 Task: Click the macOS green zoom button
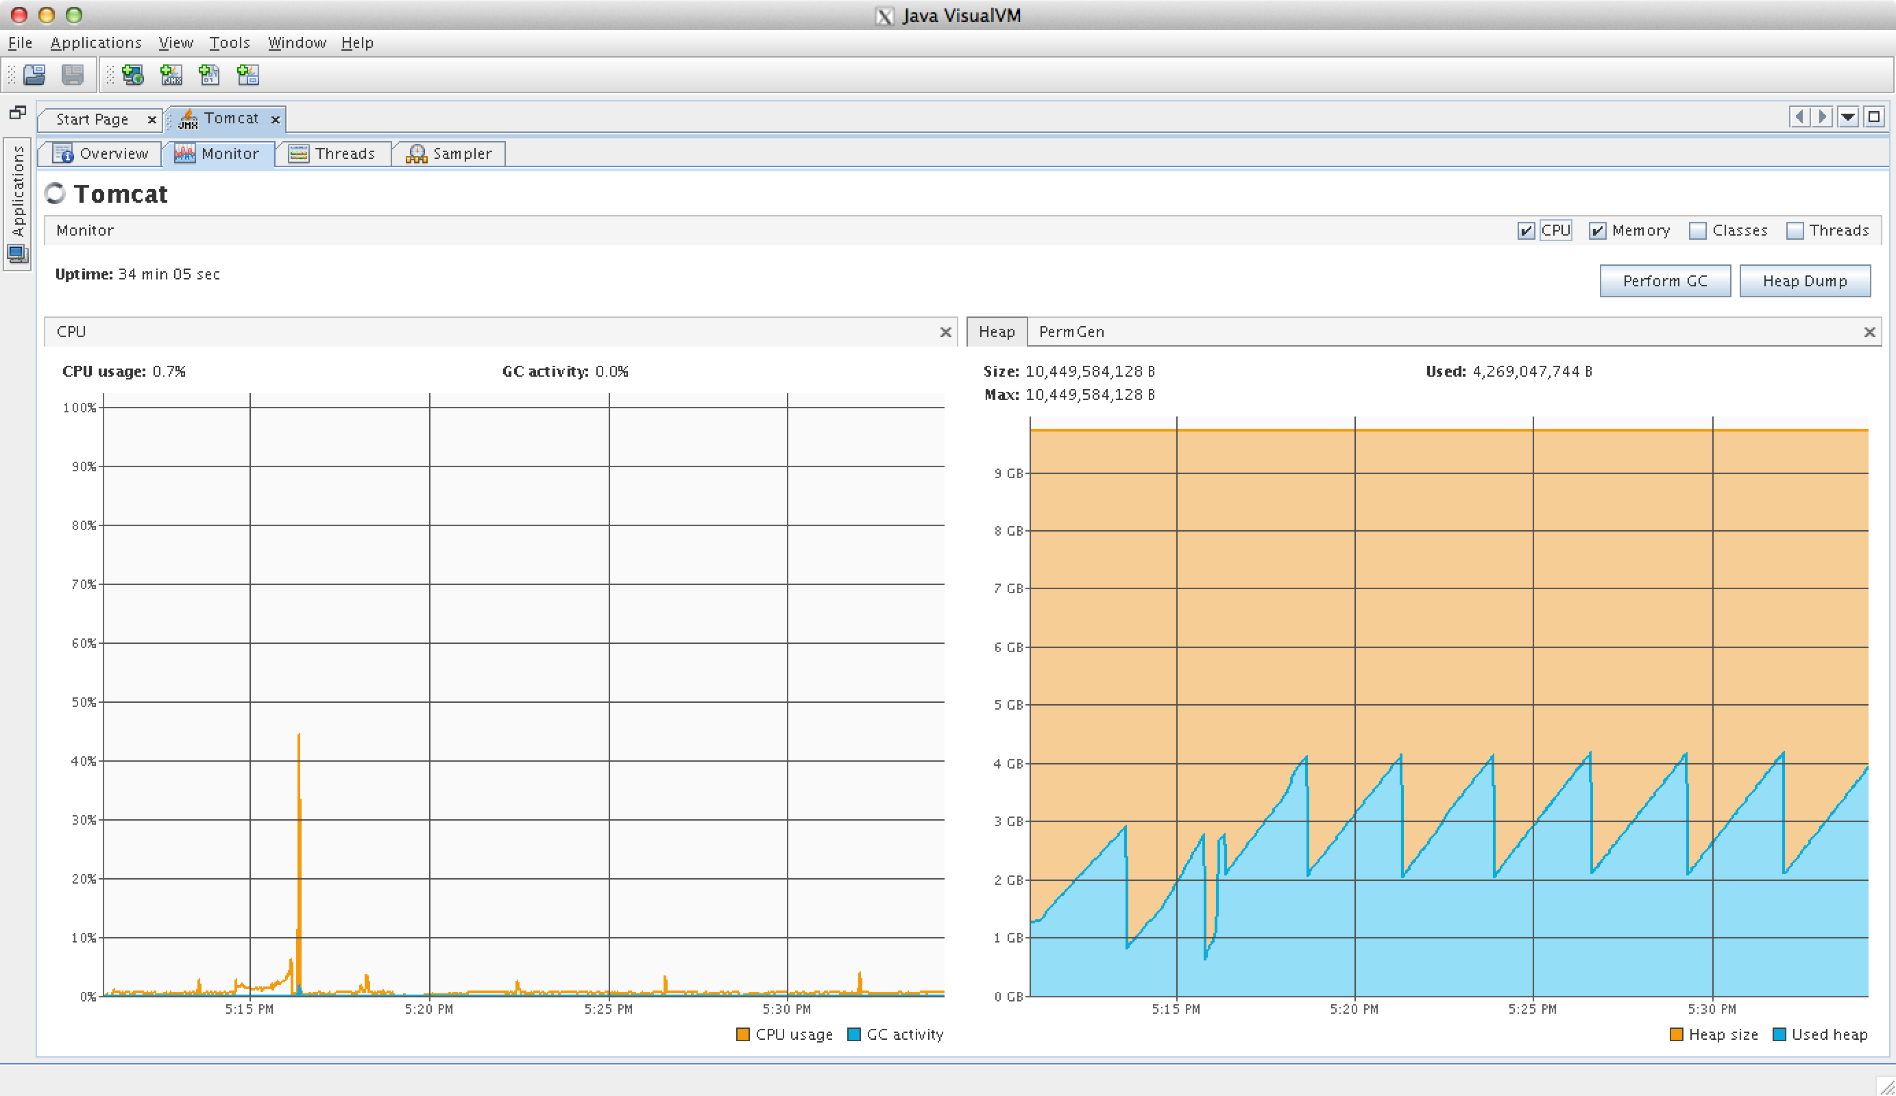74,15
